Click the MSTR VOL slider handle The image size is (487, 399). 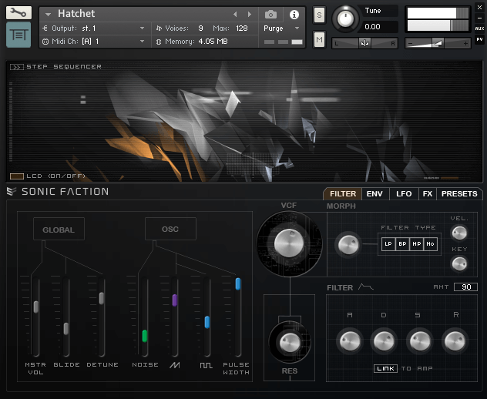pyautogui.click(x=36, y=307)
